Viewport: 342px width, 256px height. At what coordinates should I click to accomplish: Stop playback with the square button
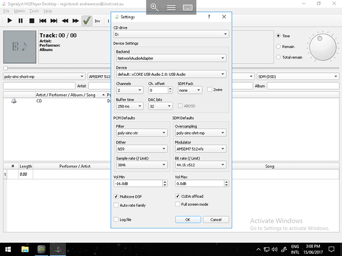32,20
